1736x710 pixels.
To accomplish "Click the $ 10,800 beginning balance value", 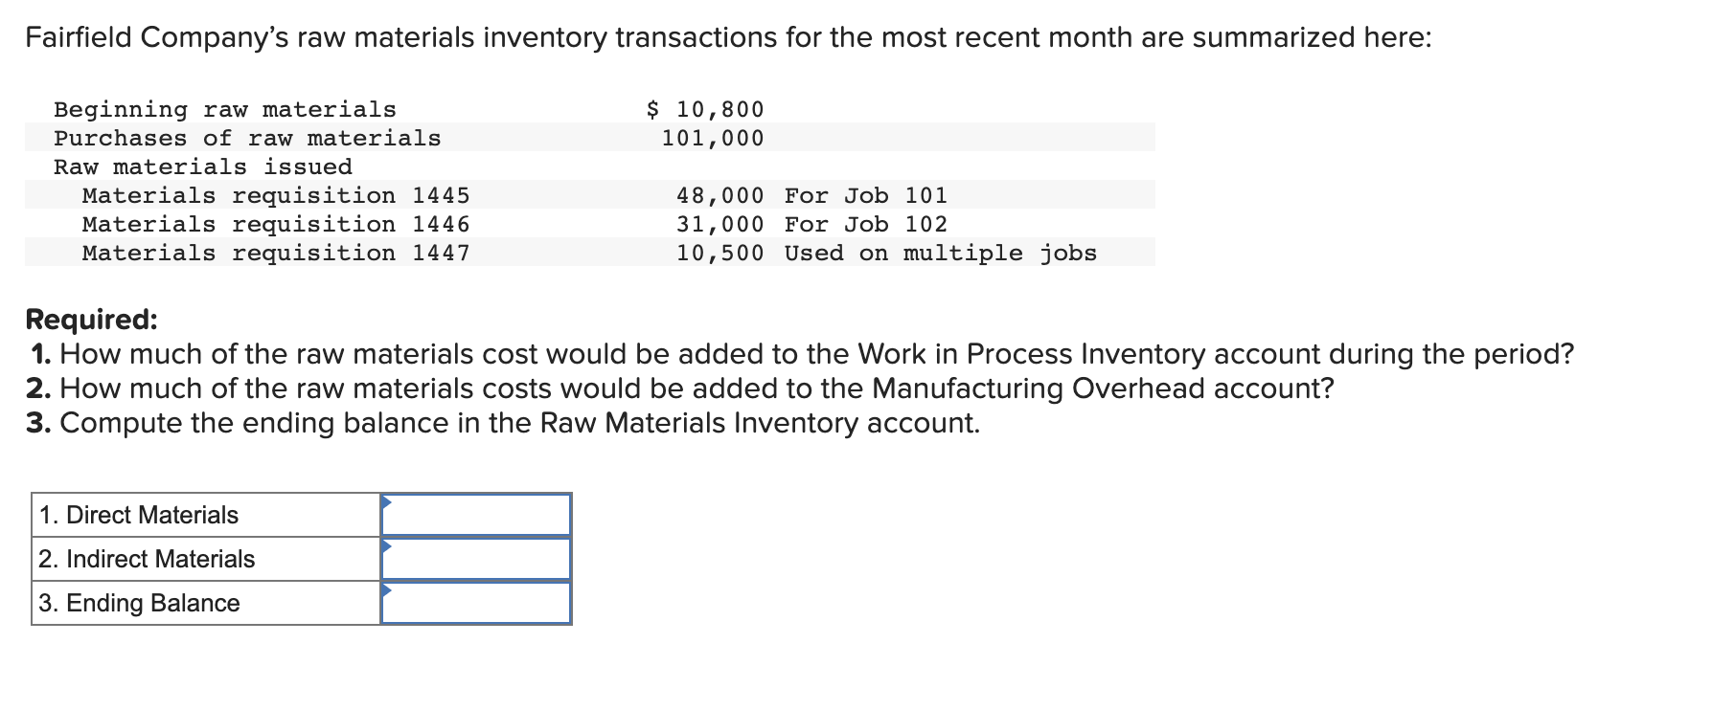I will tap(705, 109).
